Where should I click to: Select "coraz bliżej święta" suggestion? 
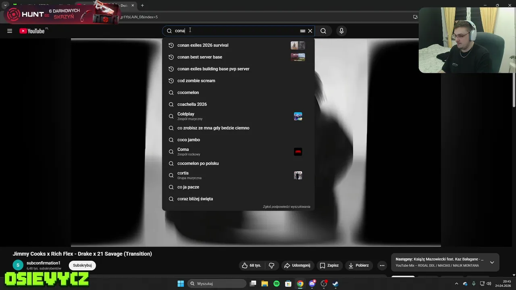238,199
